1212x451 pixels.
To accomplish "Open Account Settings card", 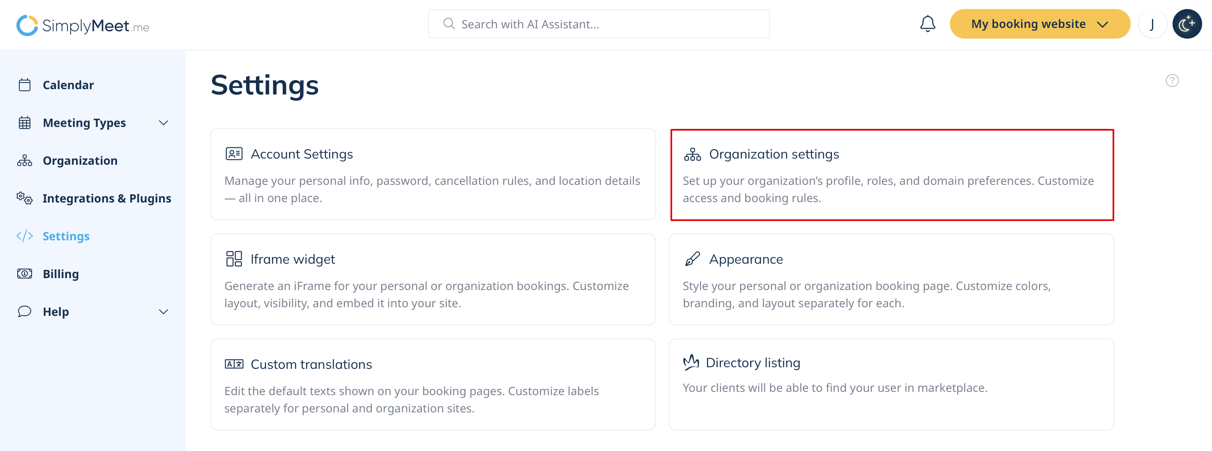I will click(x=432, y=175).
